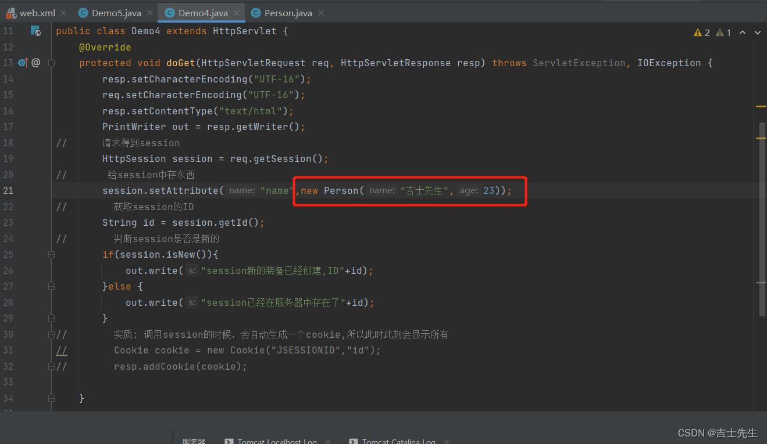
Task: Click the HttpServlet superclass name on line 11
Action: point(244,31)
